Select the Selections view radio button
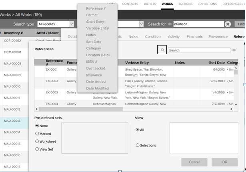Viewport: 246px width, 172px height. pos(138,145)
